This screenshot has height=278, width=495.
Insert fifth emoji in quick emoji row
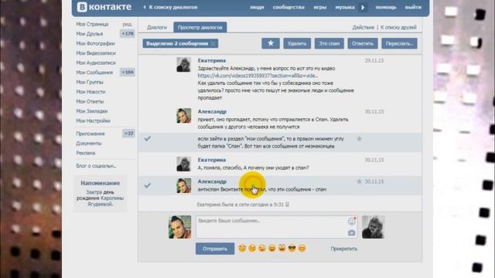(x=282, y=249)
